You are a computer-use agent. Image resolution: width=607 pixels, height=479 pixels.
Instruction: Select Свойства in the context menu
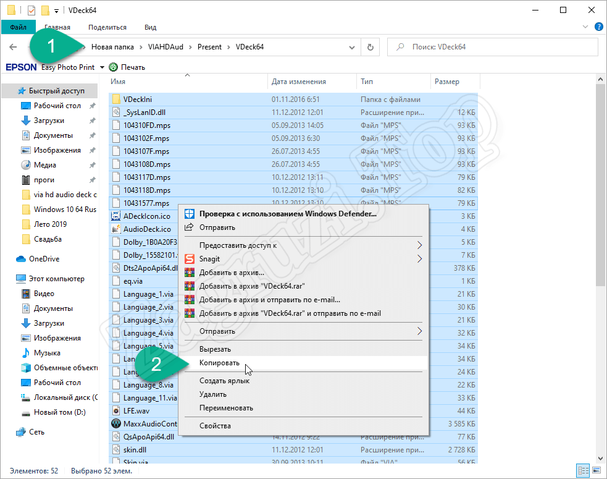pos(215,426)
